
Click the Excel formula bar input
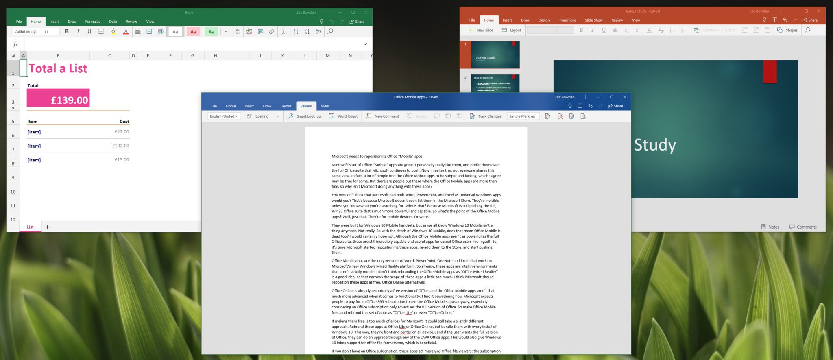click(x=192, y=44)
